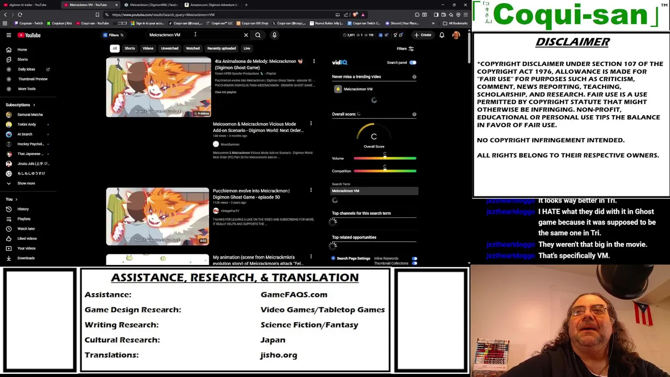The width and height of the screenshot is (670, 377).
Task: Click the bell icon beside Meicrackmon VM alert
Action: (x=338, y=89)
